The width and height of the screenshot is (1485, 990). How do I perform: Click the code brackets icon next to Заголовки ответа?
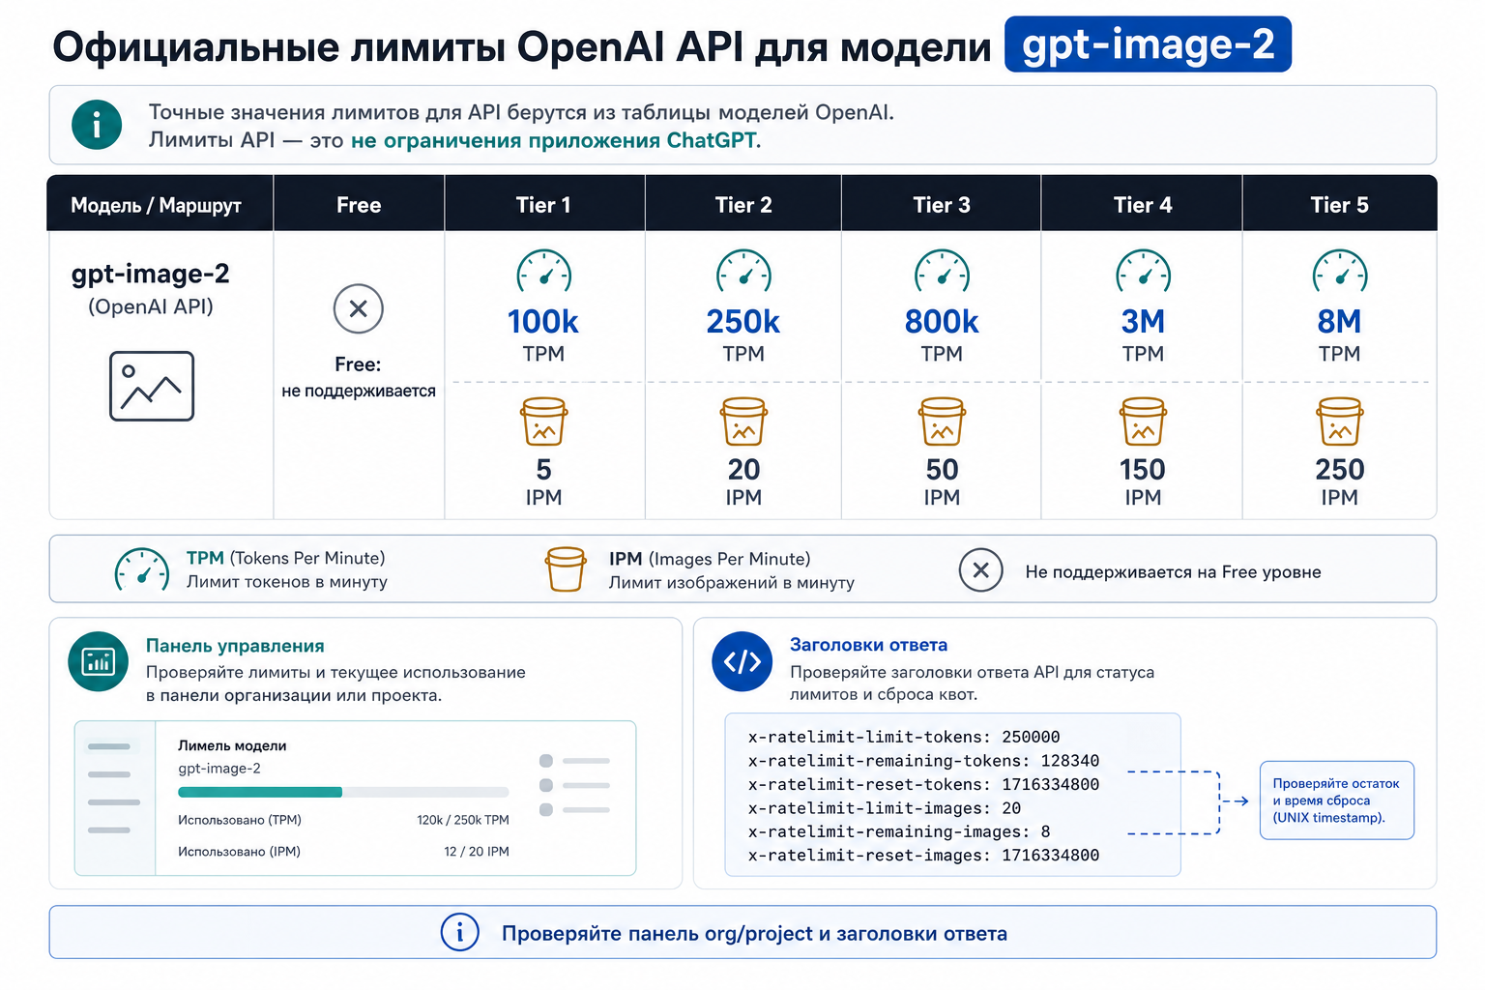pyautogui.click(x=742, y=661)
